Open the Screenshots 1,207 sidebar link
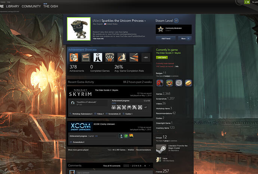258x174 pixels. (x=165, y=98)
